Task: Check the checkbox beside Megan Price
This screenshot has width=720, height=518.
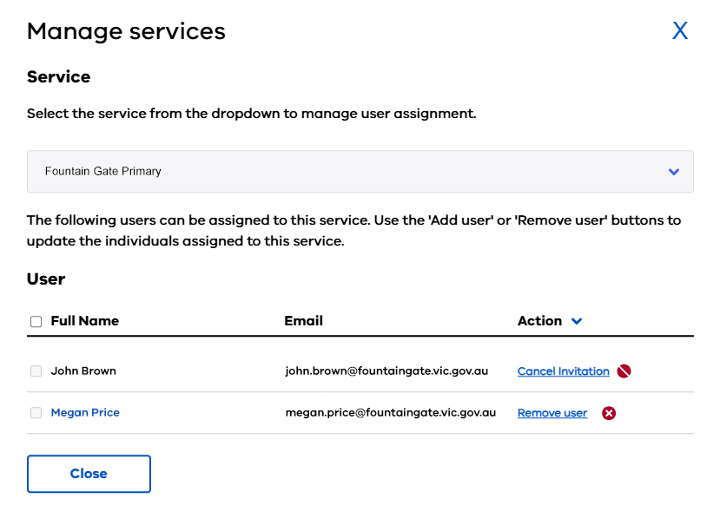Action: [36, 413]
